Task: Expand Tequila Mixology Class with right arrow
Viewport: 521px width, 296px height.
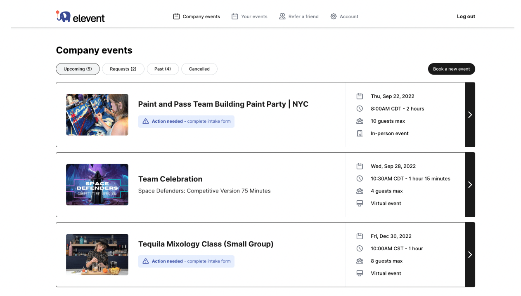Action: [x=470, y=255]
